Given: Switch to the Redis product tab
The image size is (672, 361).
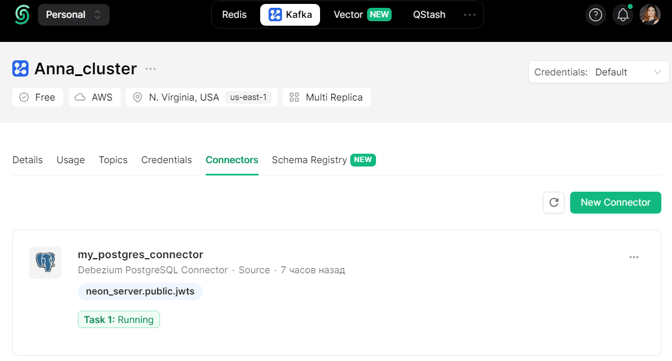Looking at the screenshot, I should 234,15.
